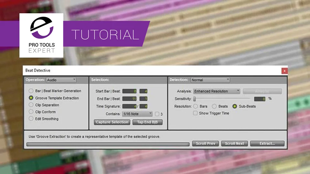Click the Time Signature numerator field
310x174 pixels.
point(129,106)
